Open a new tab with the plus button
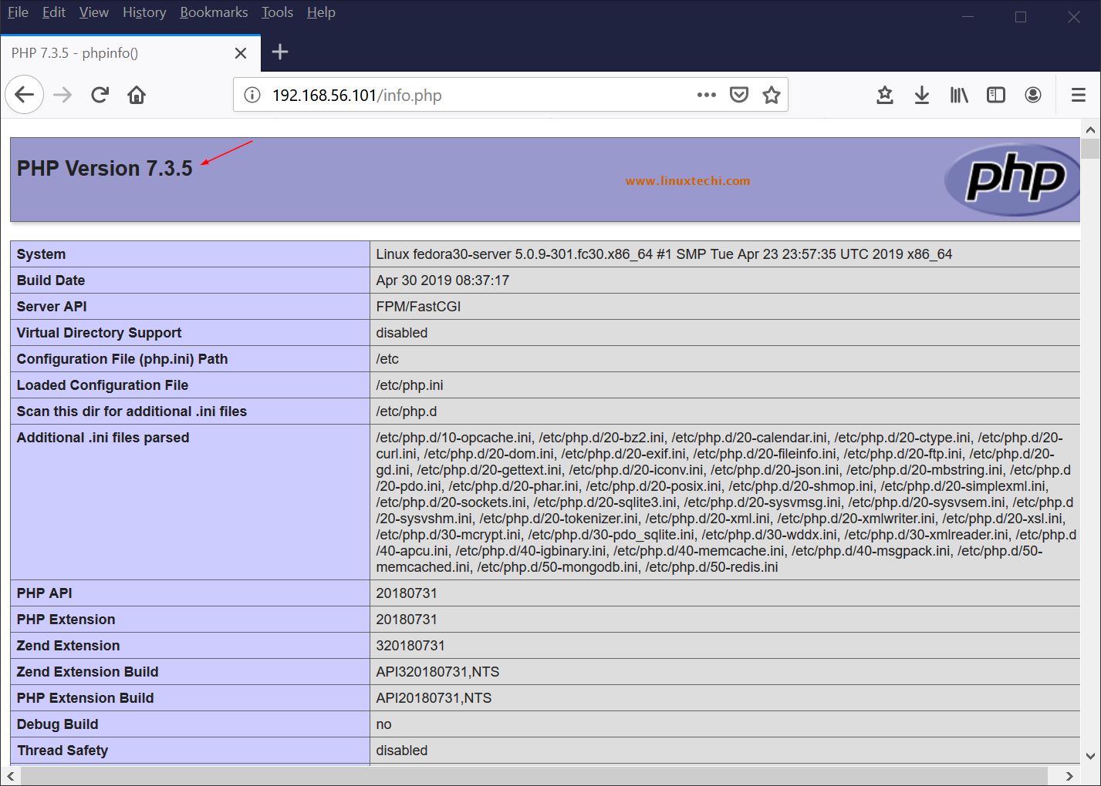 280,52
